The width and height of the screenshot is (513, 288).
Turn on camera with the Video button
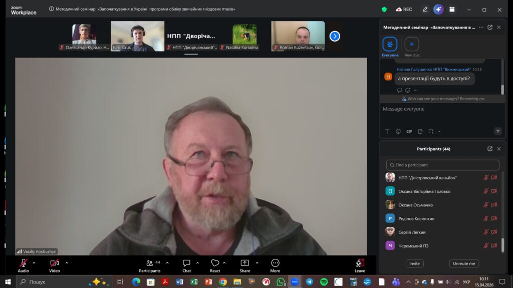(x=54, y=263)
